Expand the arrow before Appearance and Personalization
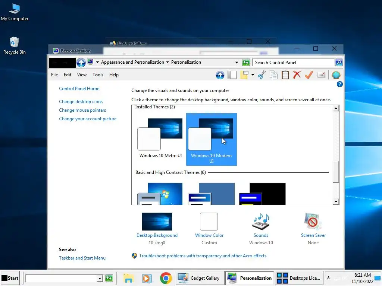Screen dimensions: 382x286 point(97,62)
